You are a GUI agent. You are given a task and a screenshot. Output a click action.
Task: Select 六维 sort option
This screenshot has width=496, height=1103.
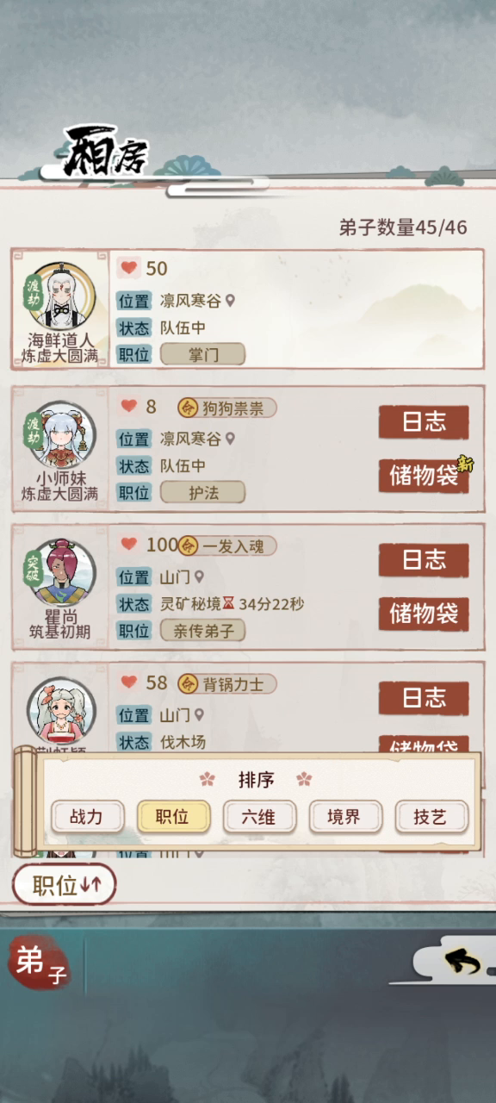tap(259, 817)
